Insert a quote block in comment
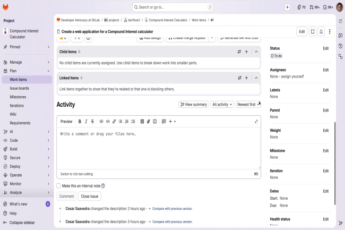Image resolution: width=345 pixels, height=230 pixels. click(101, 122)
